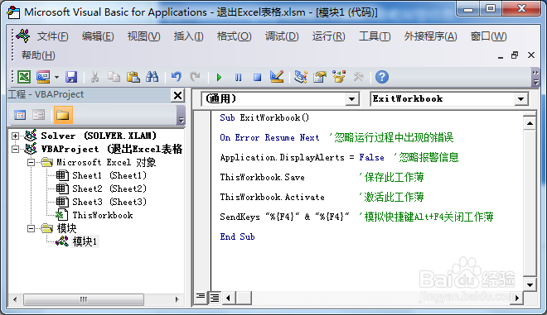
Task: Open the (通用) object dropdown
Action: tap(352, 99)
